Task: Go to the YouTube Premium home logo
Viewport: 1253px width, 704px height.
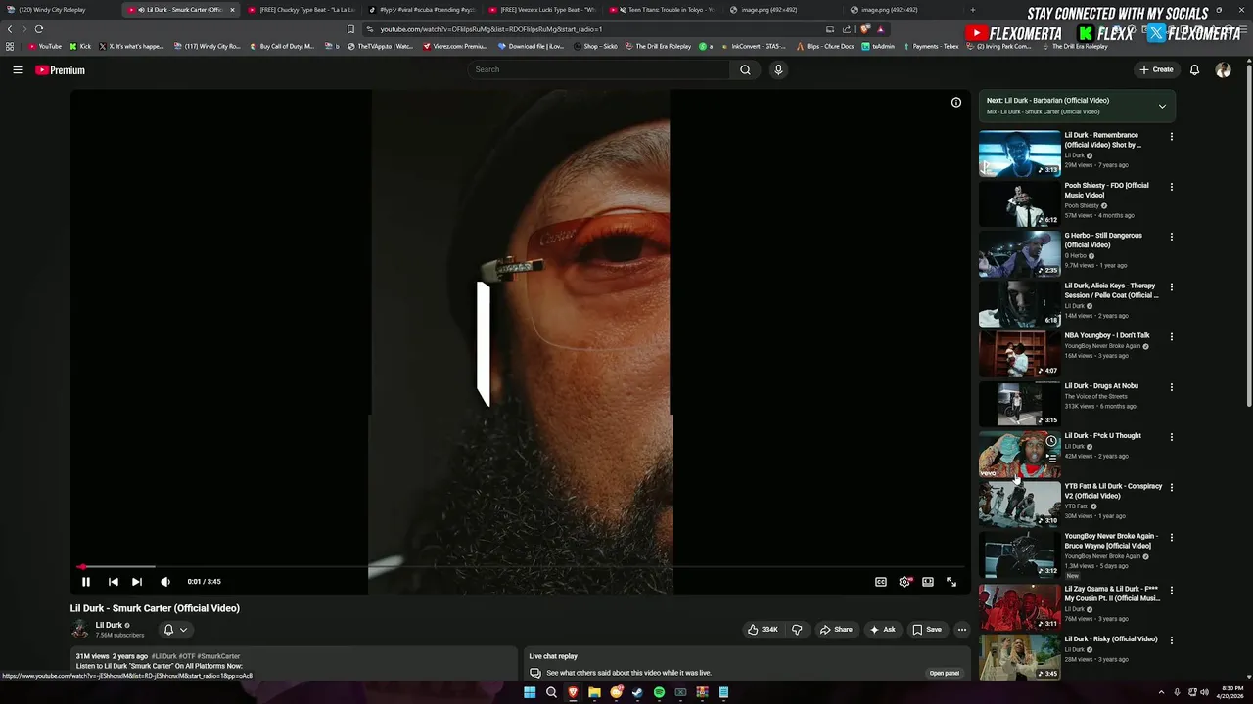Action: coord(60,70)
